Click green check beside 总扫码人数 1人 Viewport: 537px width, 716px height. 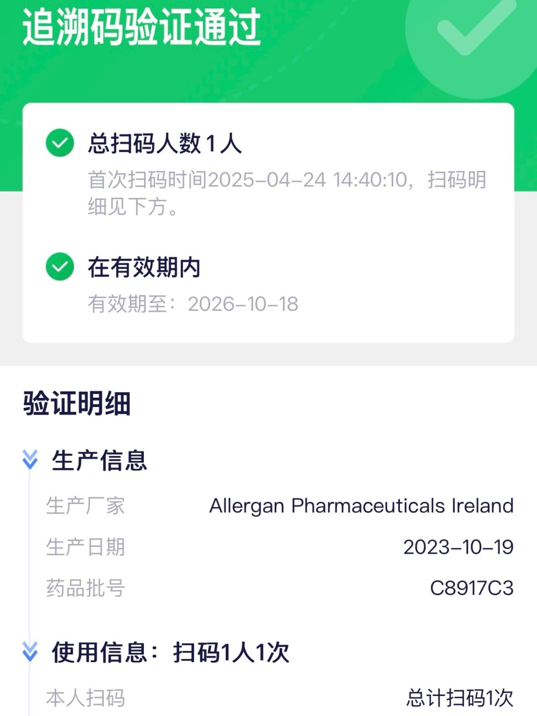pyautogui.click(x=60, y=143)
